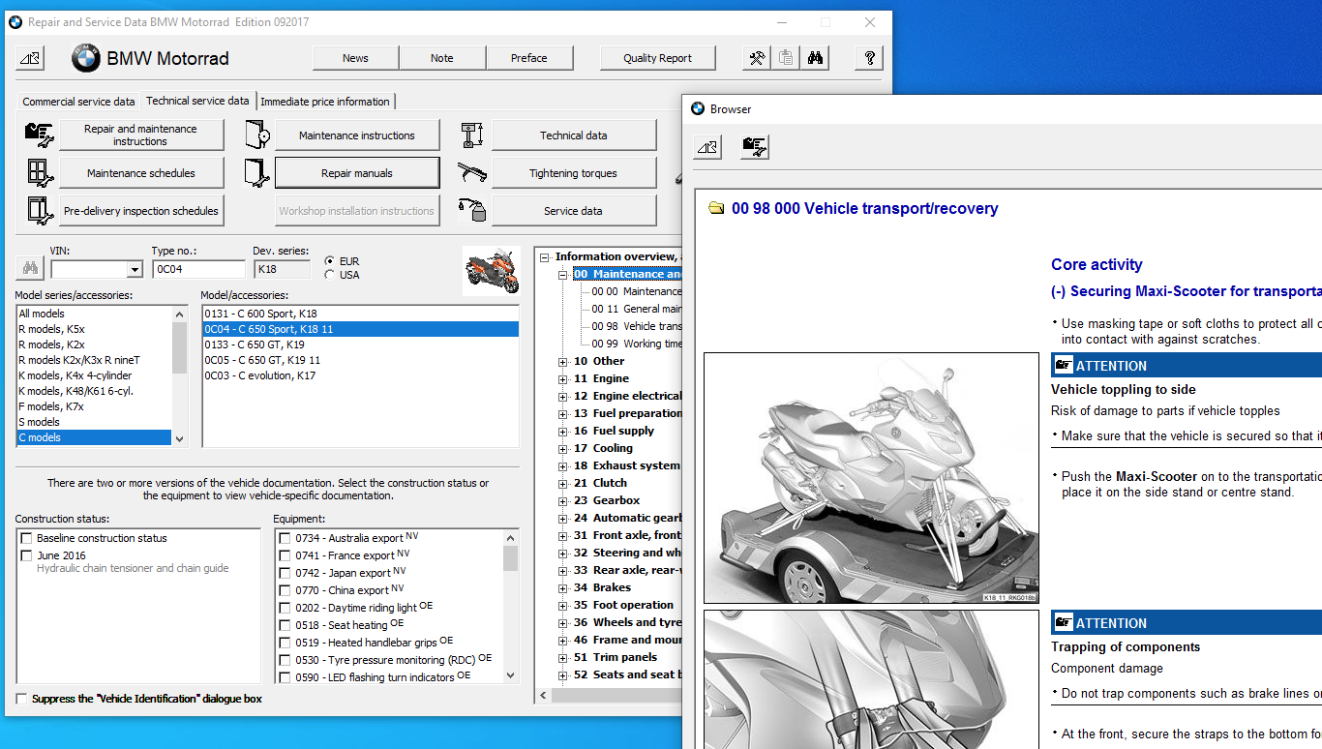Click the question mark help icon
The image size is (1322, 749).
(869, 58)
